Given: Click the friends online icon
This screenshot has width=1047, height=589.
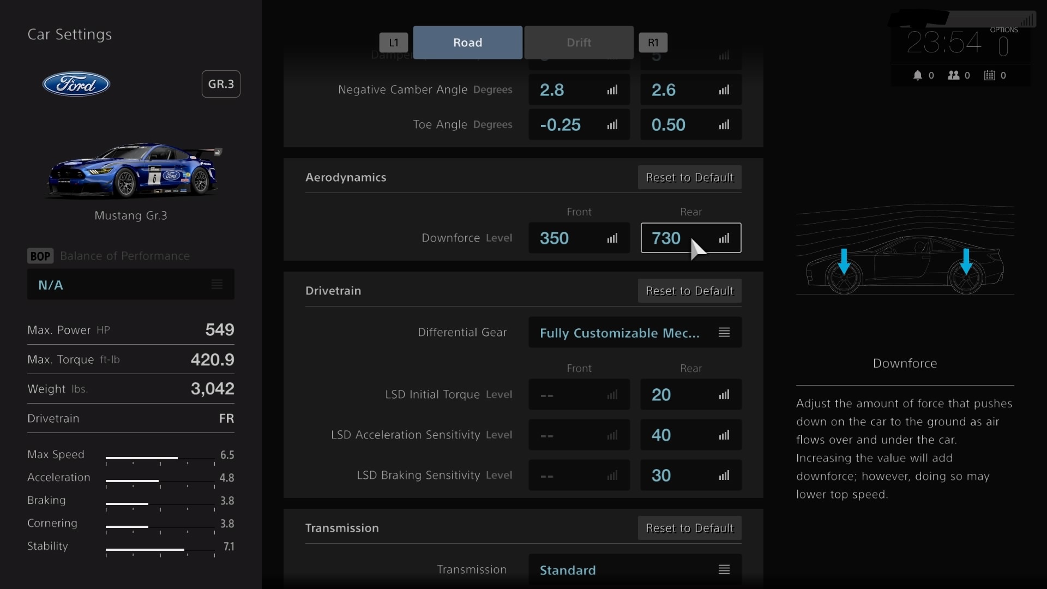Looking at the screenshot, I should [x=953, y=75].
